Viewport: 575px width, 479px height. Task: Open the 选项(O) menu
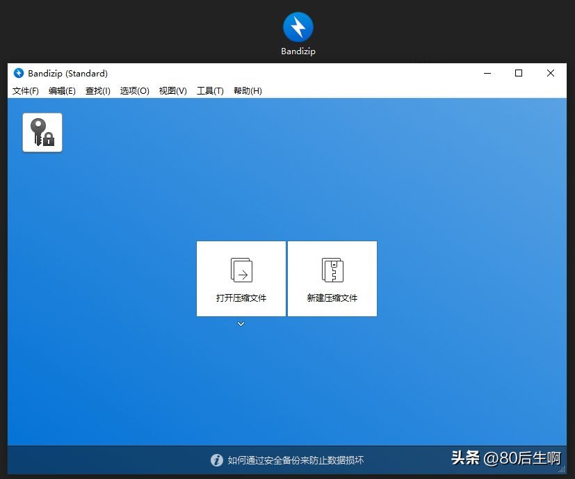tap(133, 90)
